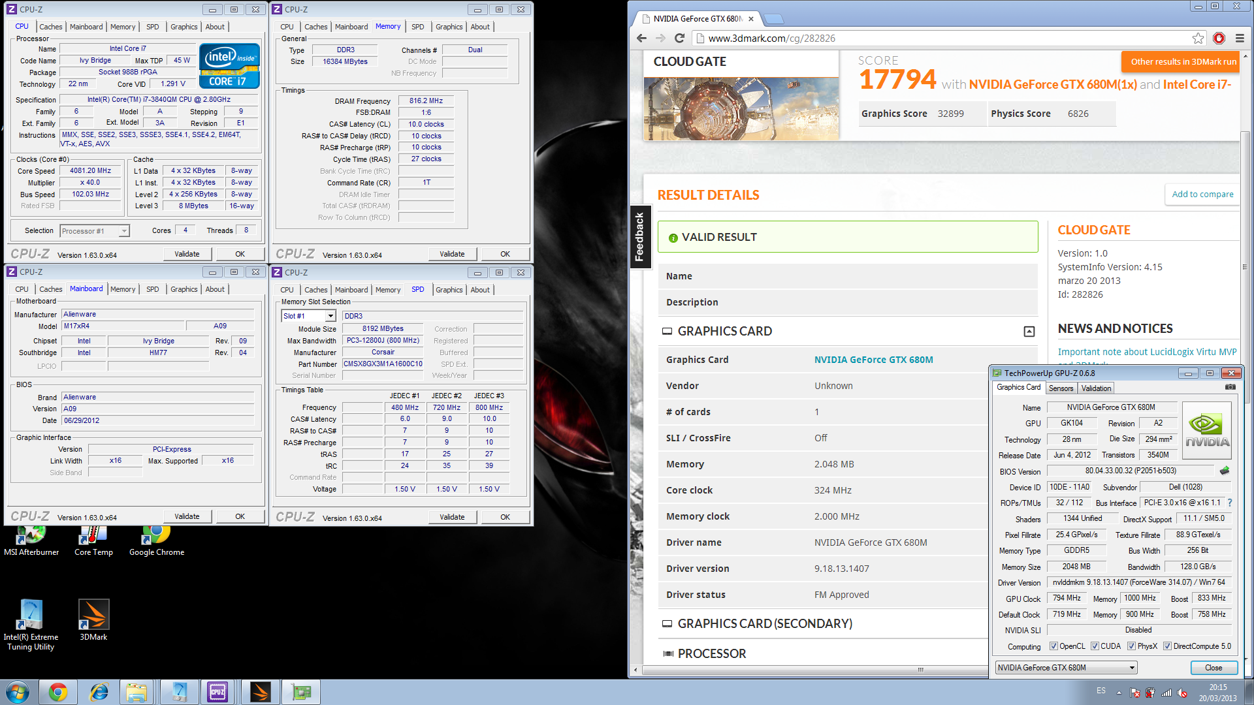This screenshot has width=1254, height=705.
Task: Reload the 3DMark page in Chrome
Action: coord(679,39)
